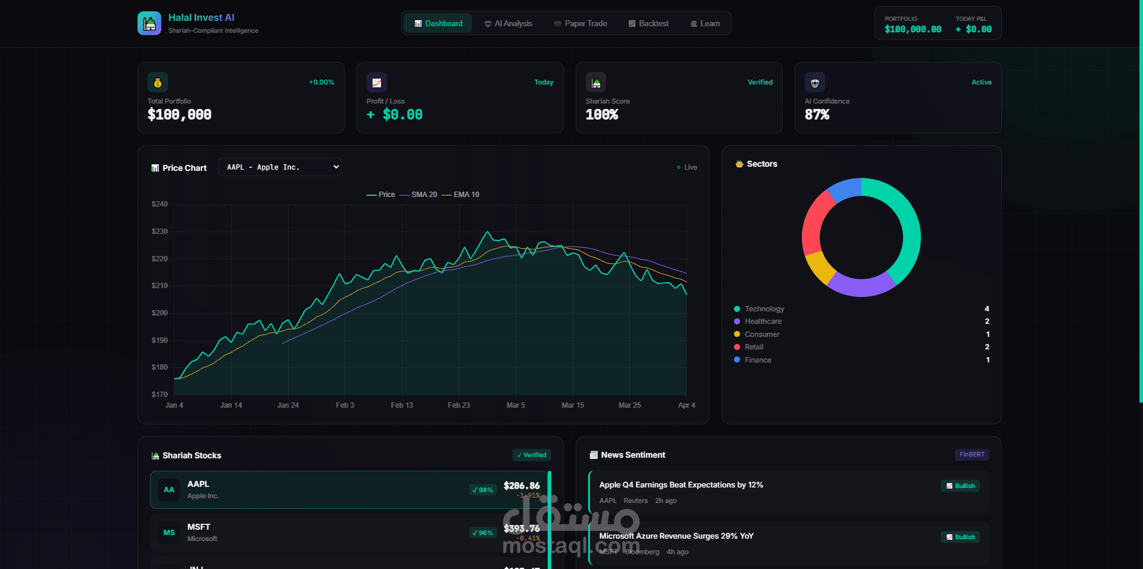Click the Verified label in Shariah Score card
Screen dimensions: 1143x569
tap(760, 82)
